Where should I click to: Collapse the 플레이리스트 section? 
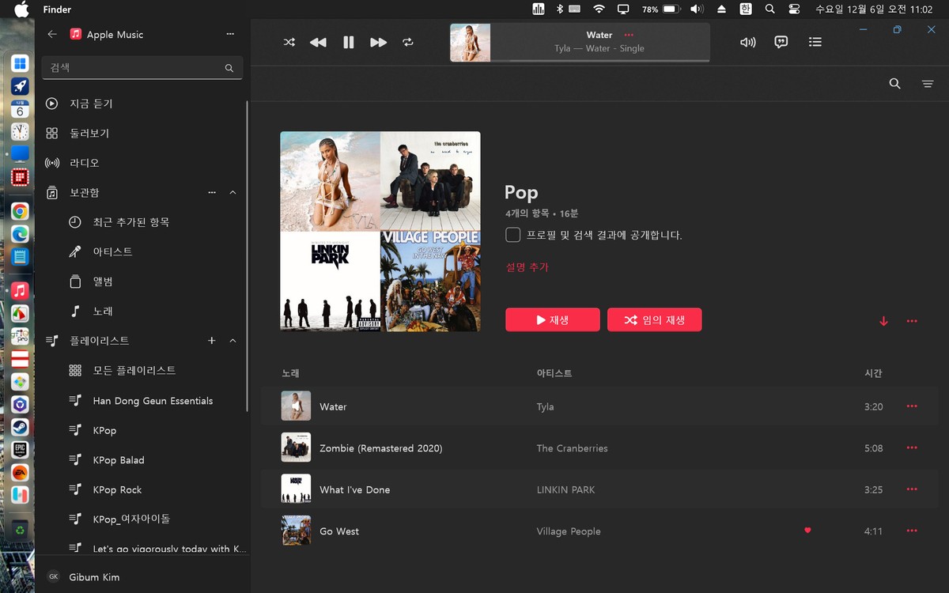233,340
